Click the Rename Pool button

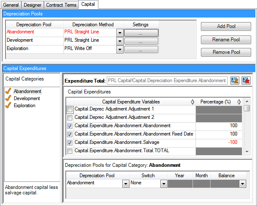[226, 40]
